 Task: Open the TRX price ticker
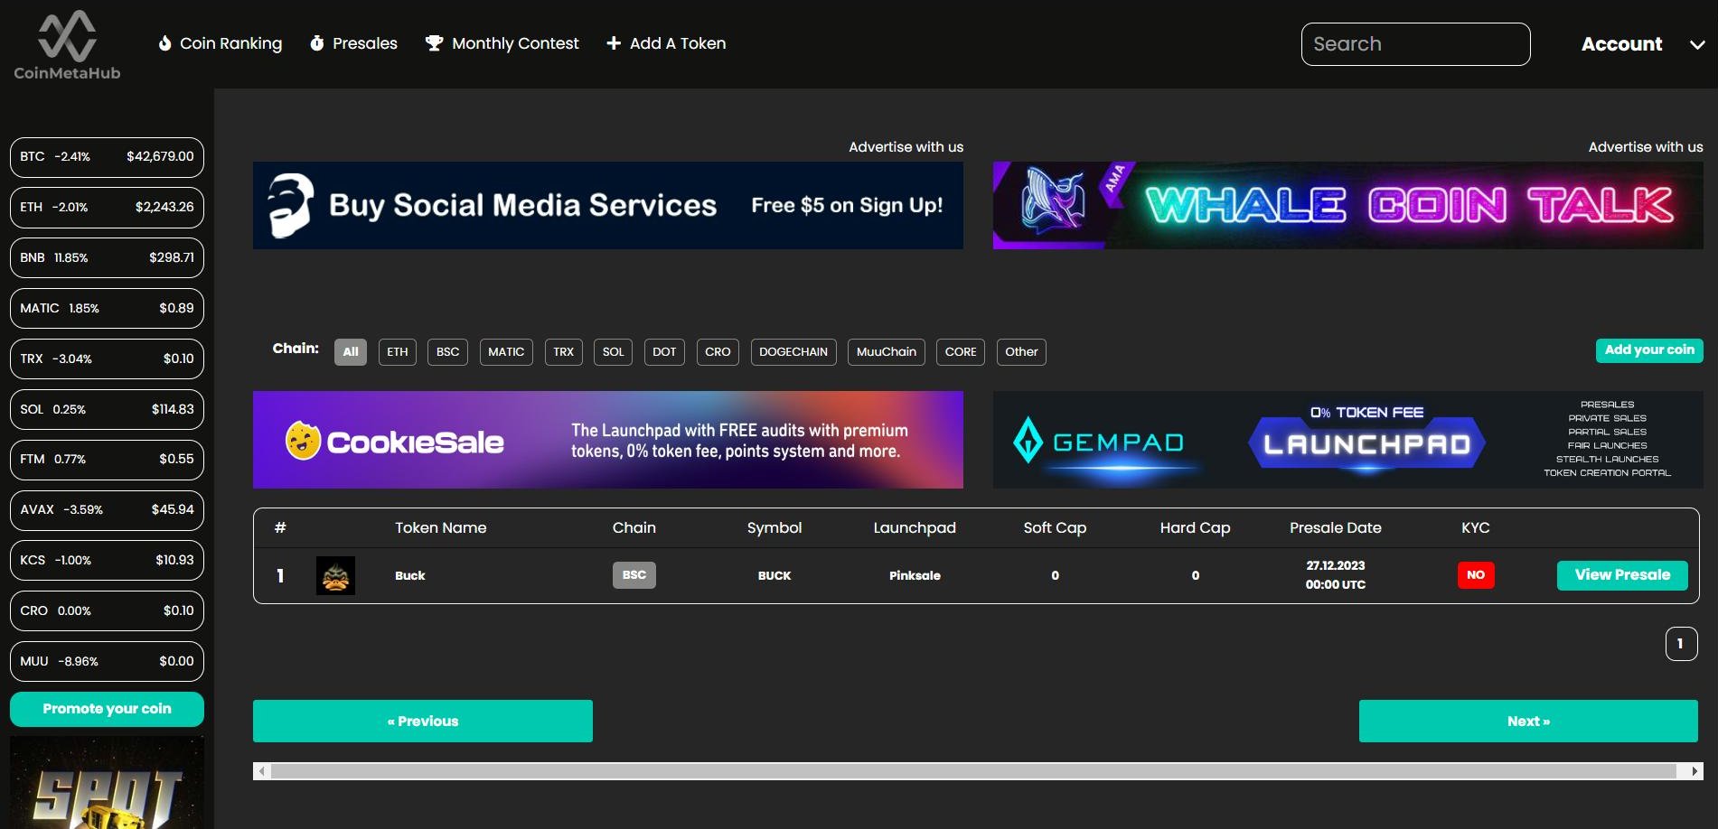[107, 359]
